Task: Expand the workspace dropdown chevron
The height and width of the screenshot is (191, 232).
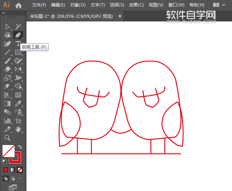Action: [x=224, y=5]
